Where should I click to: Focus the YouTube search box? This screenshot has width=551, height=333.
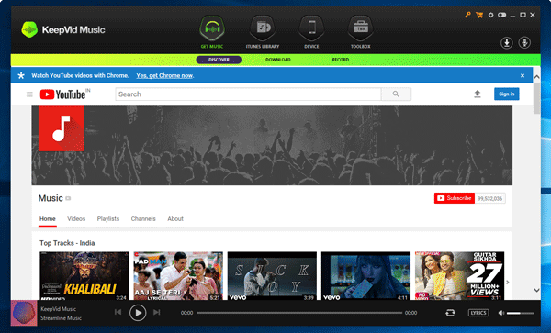click(x=248, y=94)
